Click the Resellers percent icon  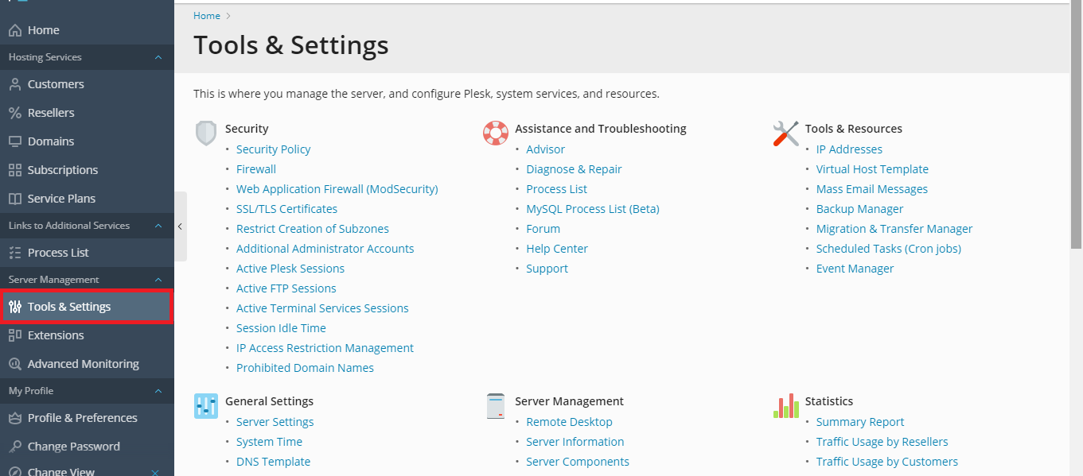click(14, 113)
